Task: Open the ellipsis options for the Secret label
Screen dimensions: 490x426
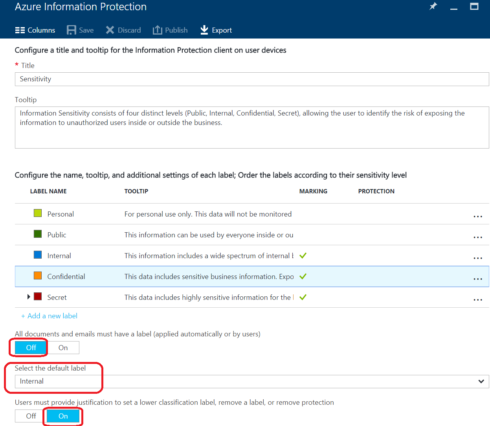Action: click(x=477, y=299)
